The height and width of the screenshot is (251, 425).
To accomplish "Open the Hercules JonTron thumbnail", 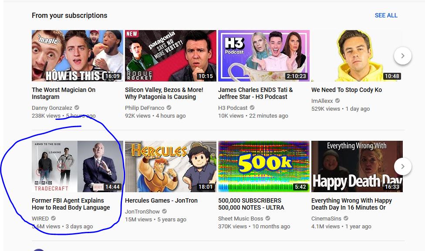I will click(171, 166).
